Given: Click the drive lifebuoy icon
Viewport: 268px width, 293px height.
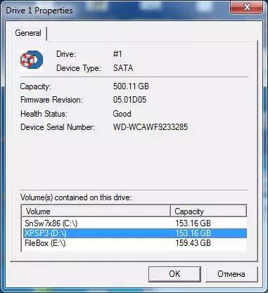Looking at the screenshot, I should point(32,60).
